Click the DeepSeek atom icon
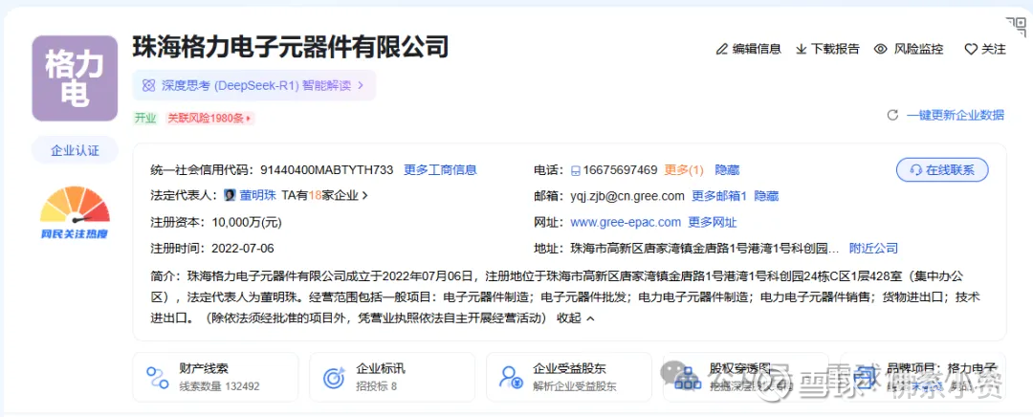Viewport: 1033px width, 417px height. tap(149, 86)
